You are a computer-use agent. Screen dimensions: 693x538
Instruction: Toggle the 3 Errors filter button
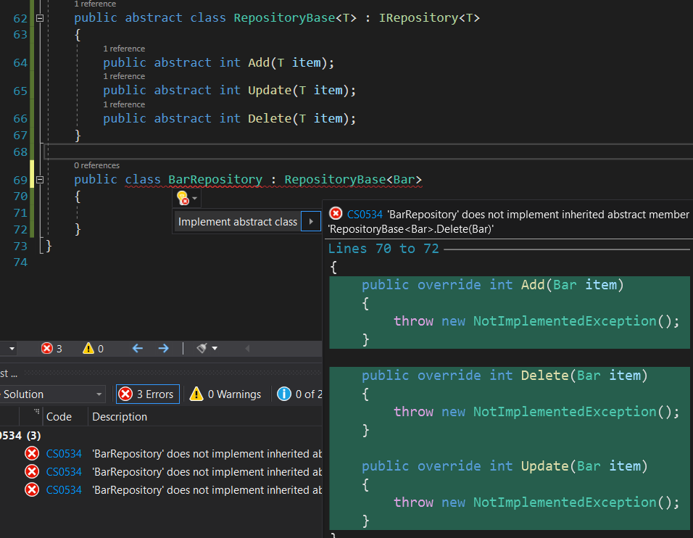coord(148,394)
